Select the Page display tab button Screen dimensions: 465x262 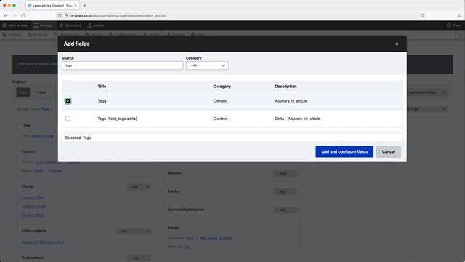(23, 92)
